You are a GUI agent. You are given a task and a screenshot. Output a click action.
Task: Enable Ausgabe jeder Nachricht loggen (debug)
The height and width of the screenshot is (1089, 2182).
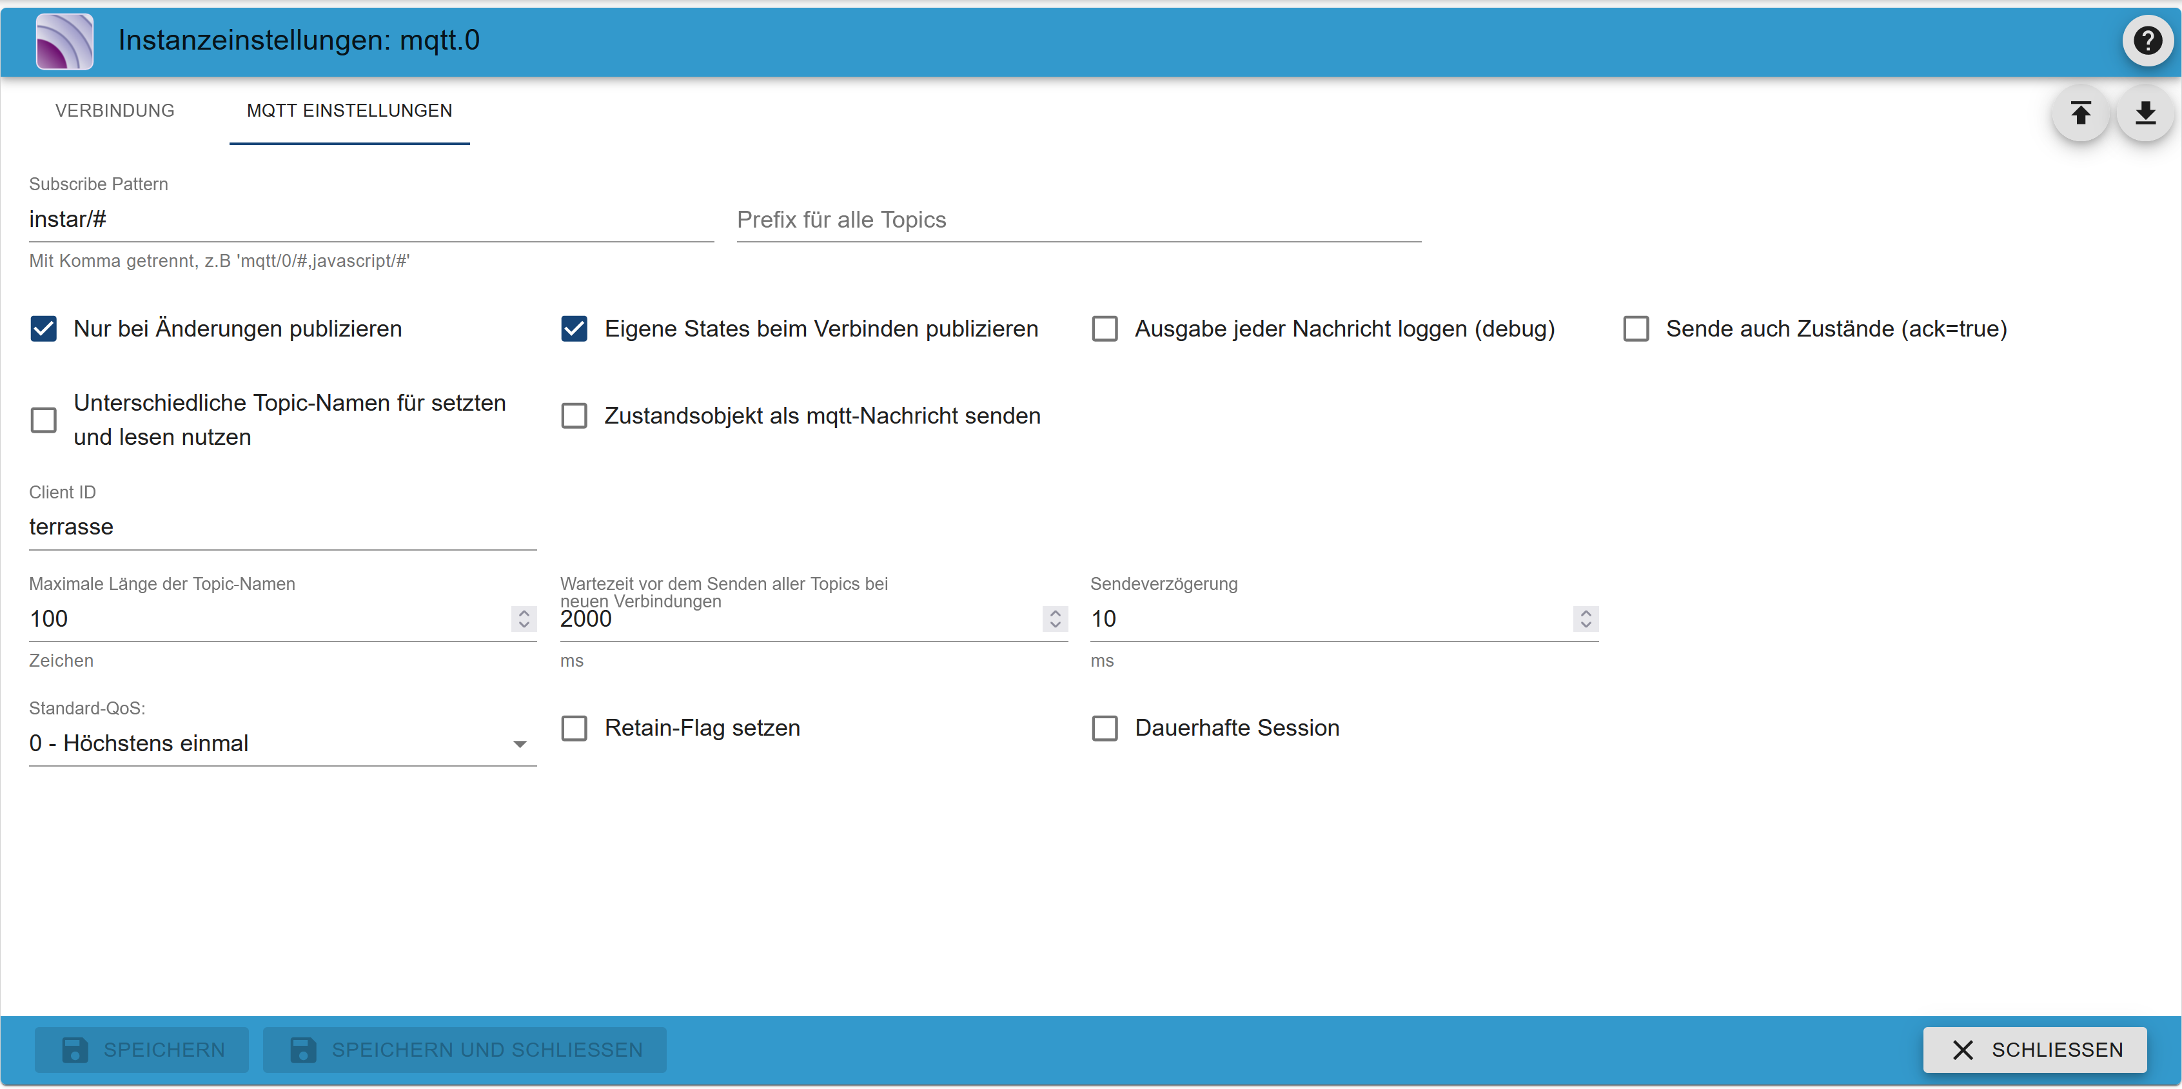(1105, 329)
